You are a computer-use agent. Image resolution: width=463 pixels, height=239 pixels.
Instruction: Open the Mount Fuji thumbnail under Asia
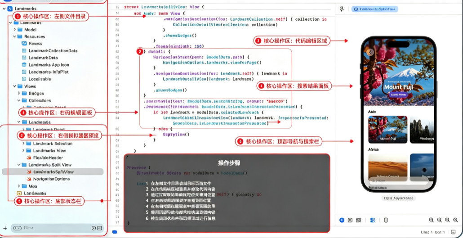387,130
